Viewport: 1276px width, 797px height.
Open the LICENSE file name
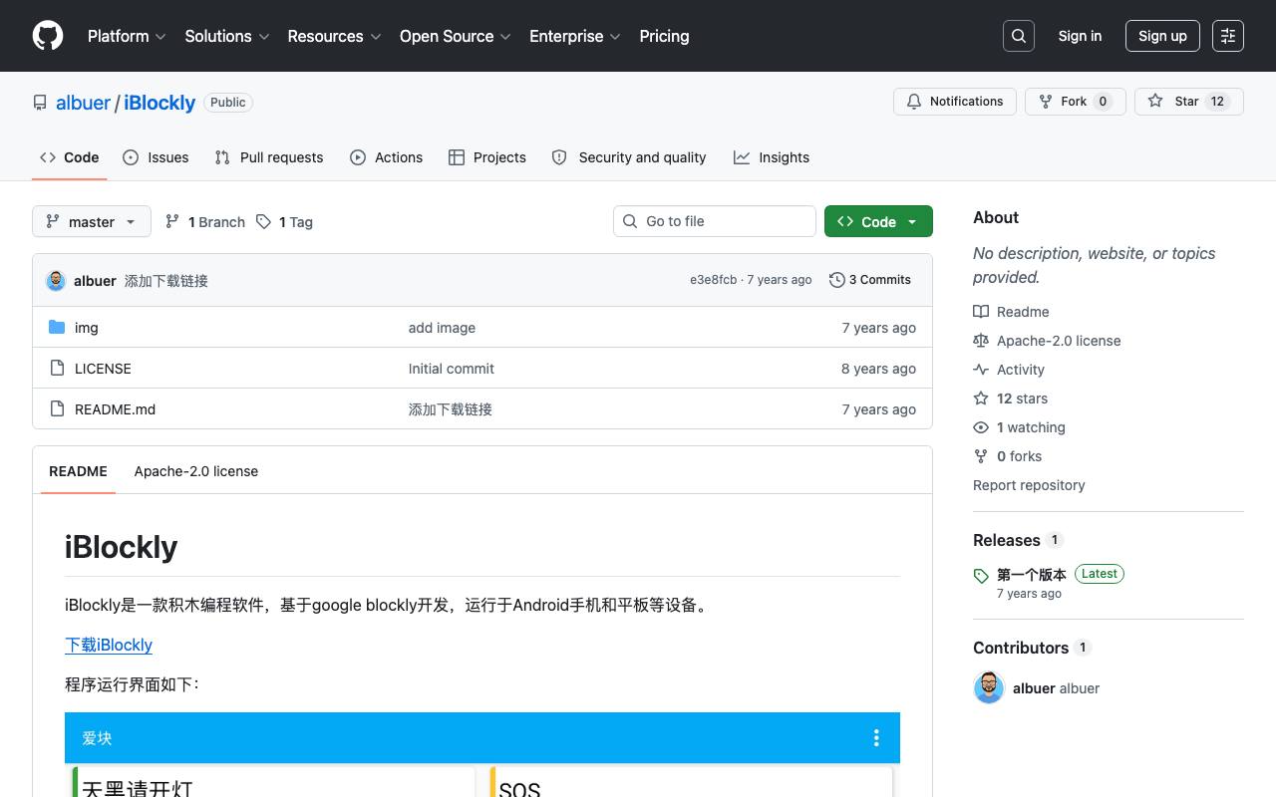(103, 369)
